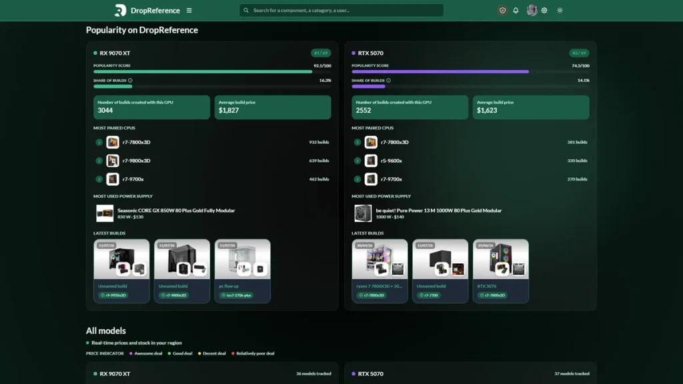Open Unnamed build with r9-9950x3D
The image size is (683, 384).
tap(121, 271)
